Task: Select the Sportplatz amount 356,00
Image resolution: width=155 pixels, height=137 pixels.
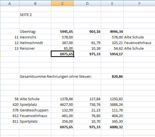Action: 63,121
